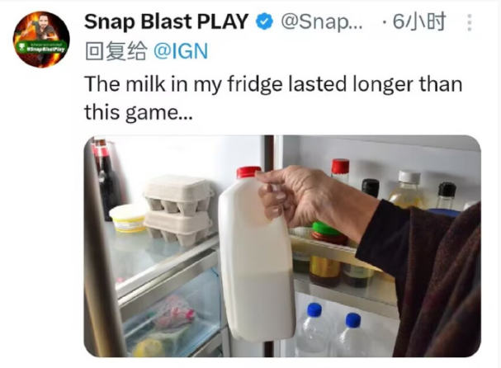
Task: Click the red cap of the milk jug
Action: [x=248, y=172]
